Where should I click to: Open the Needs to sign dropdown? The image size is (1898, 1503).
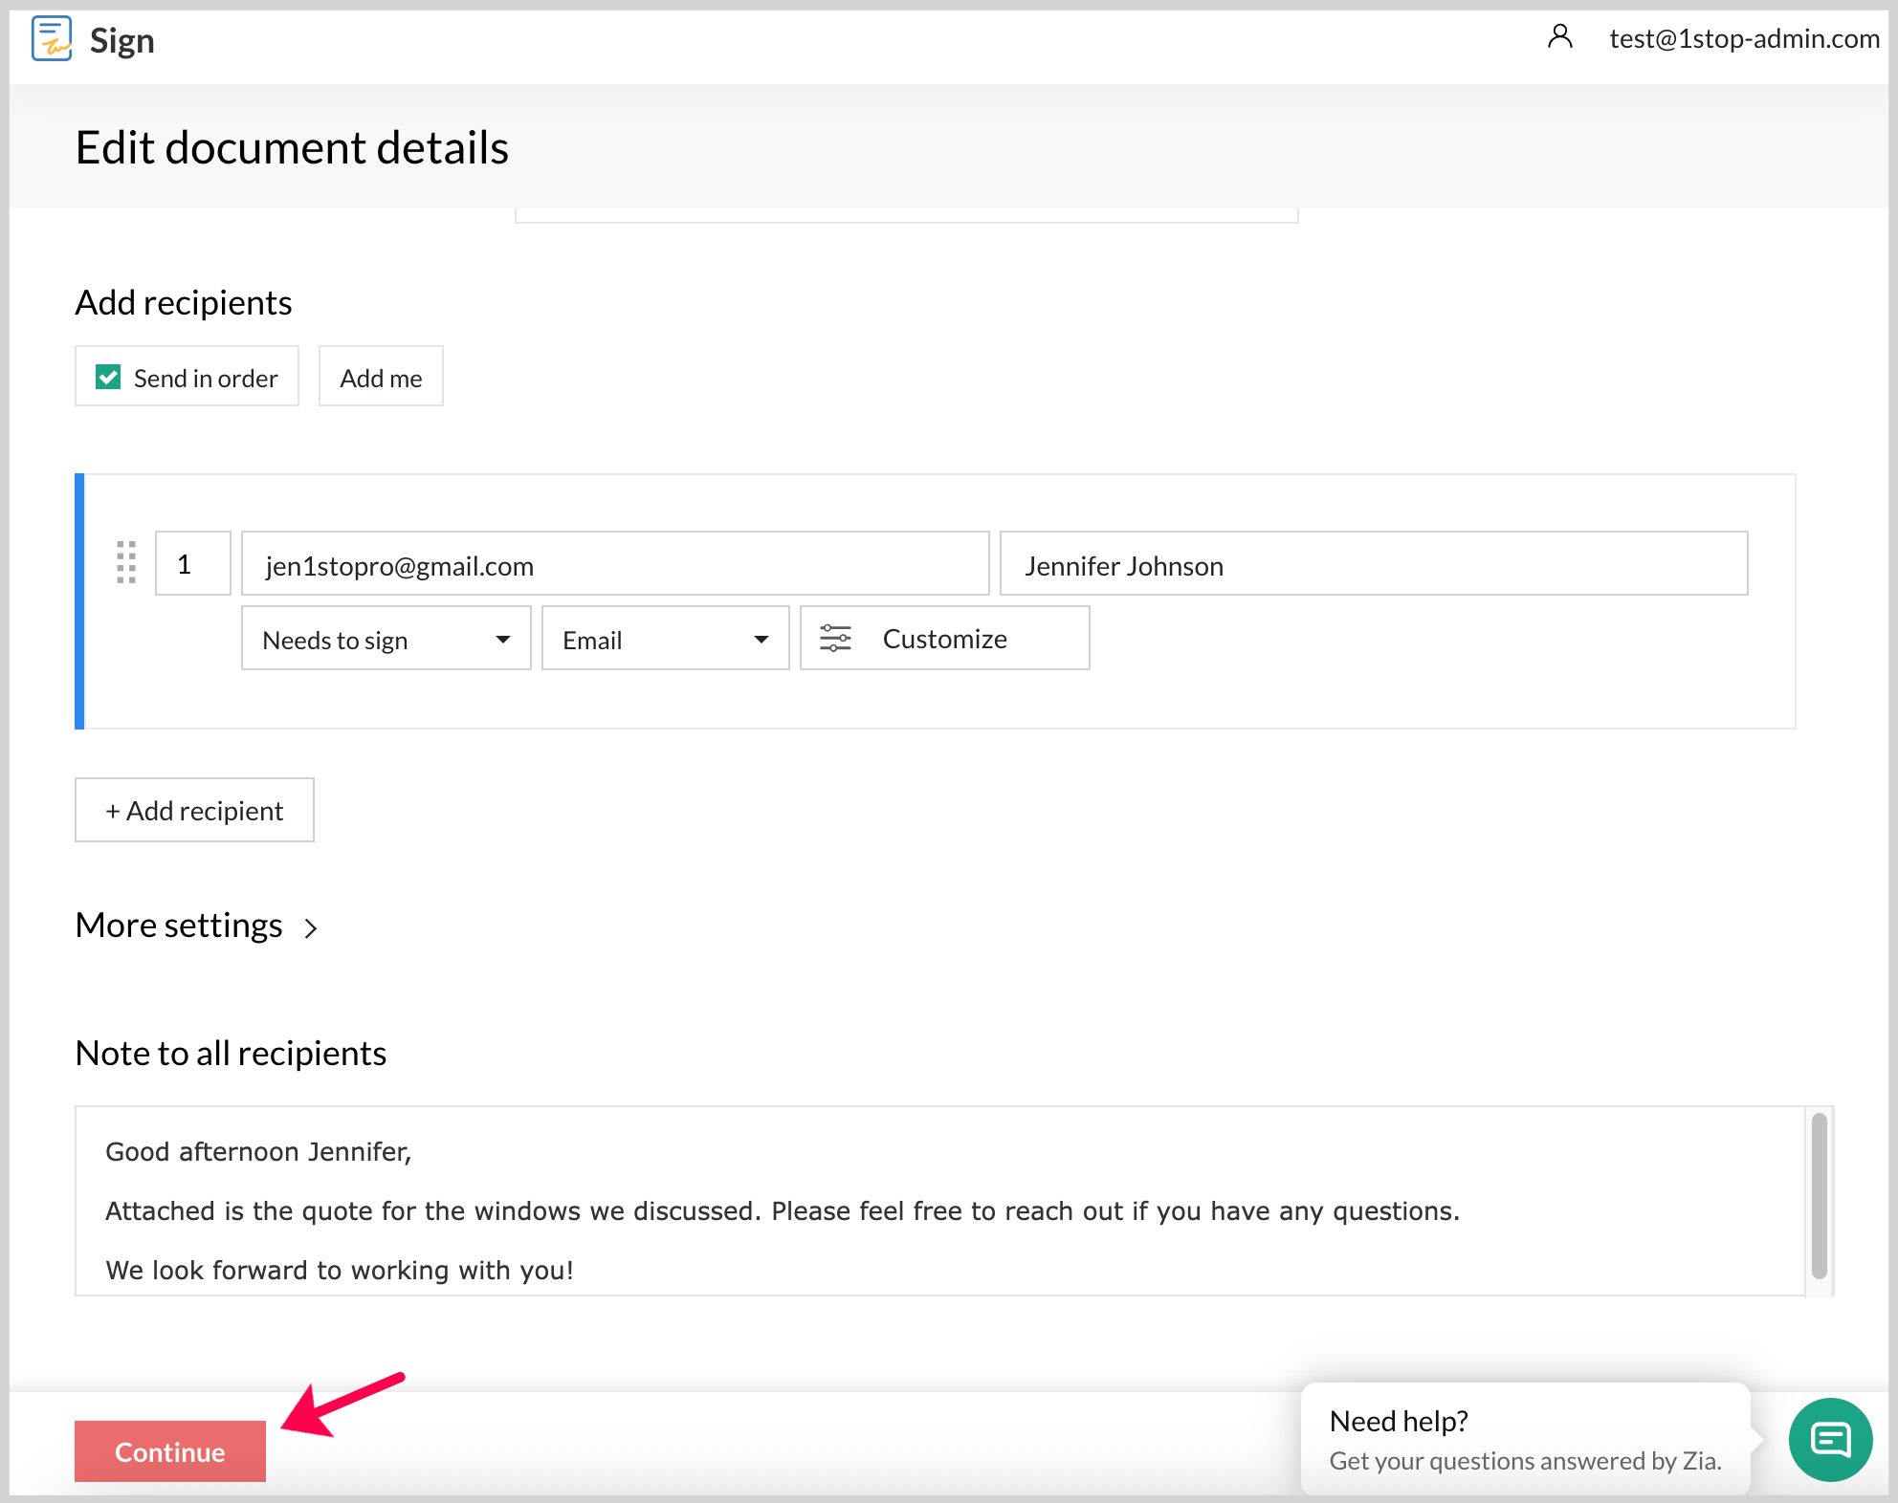[386, 639]
